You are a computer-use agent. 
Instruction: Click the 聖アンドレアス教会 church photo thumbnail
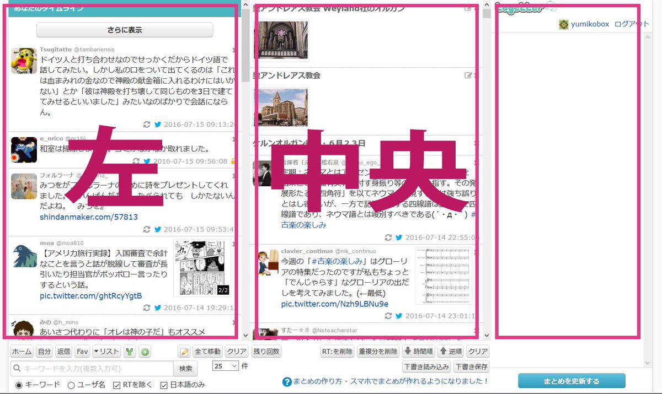(281, 107)
